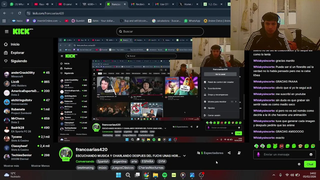
Task: Close the francoar Kick tab
Action: tap(125, 4)
